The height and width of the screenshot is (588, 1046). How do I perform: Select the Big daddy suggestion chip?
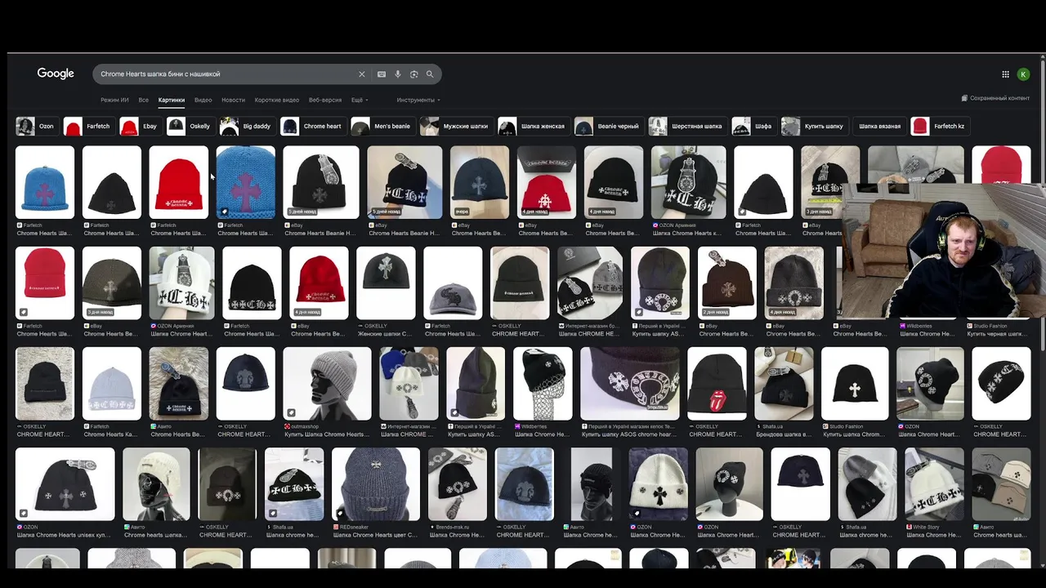pos(247,127)
